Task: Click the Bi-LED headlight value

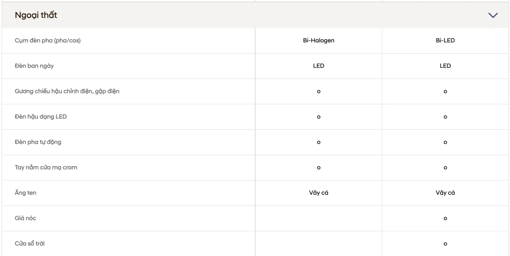Action: pos(445,40)
